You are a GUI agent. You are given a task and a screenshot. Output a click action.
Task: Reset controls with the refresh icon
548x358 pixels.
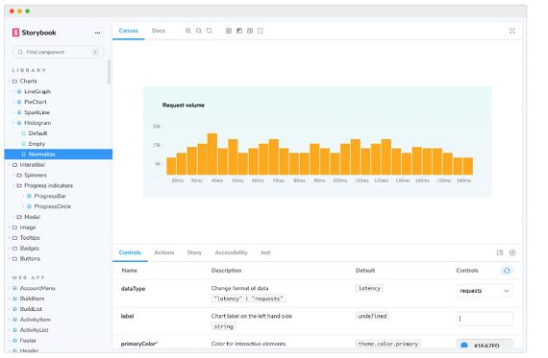pyautogui.click(x=507, y=271)
